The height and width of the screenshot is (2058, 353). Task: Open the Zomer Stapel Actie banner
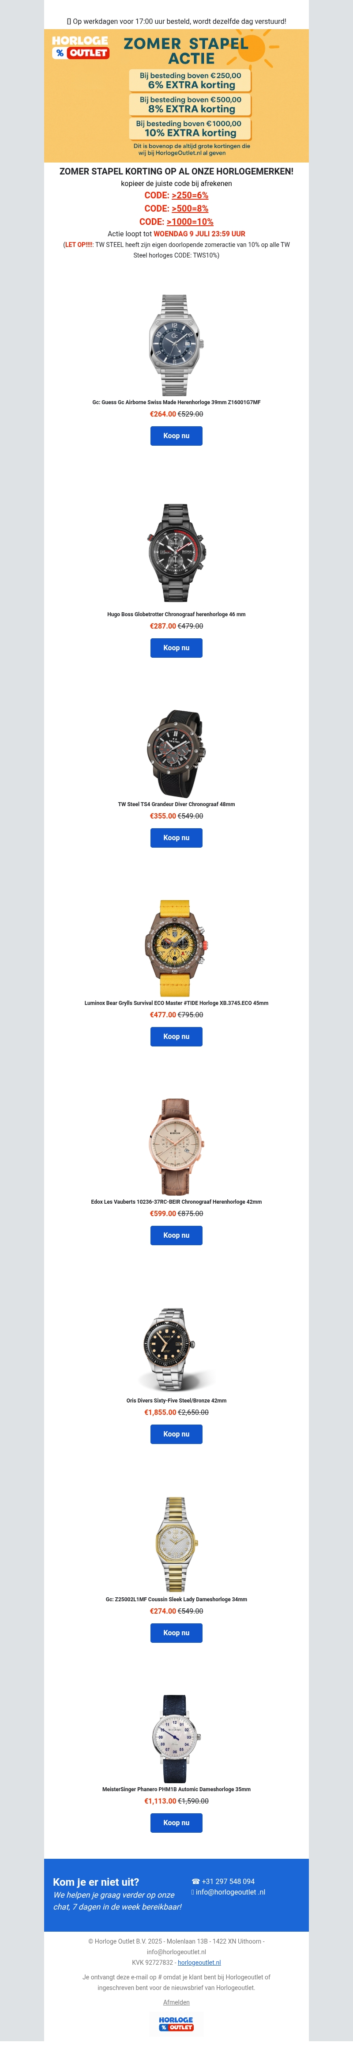point(176,96)
